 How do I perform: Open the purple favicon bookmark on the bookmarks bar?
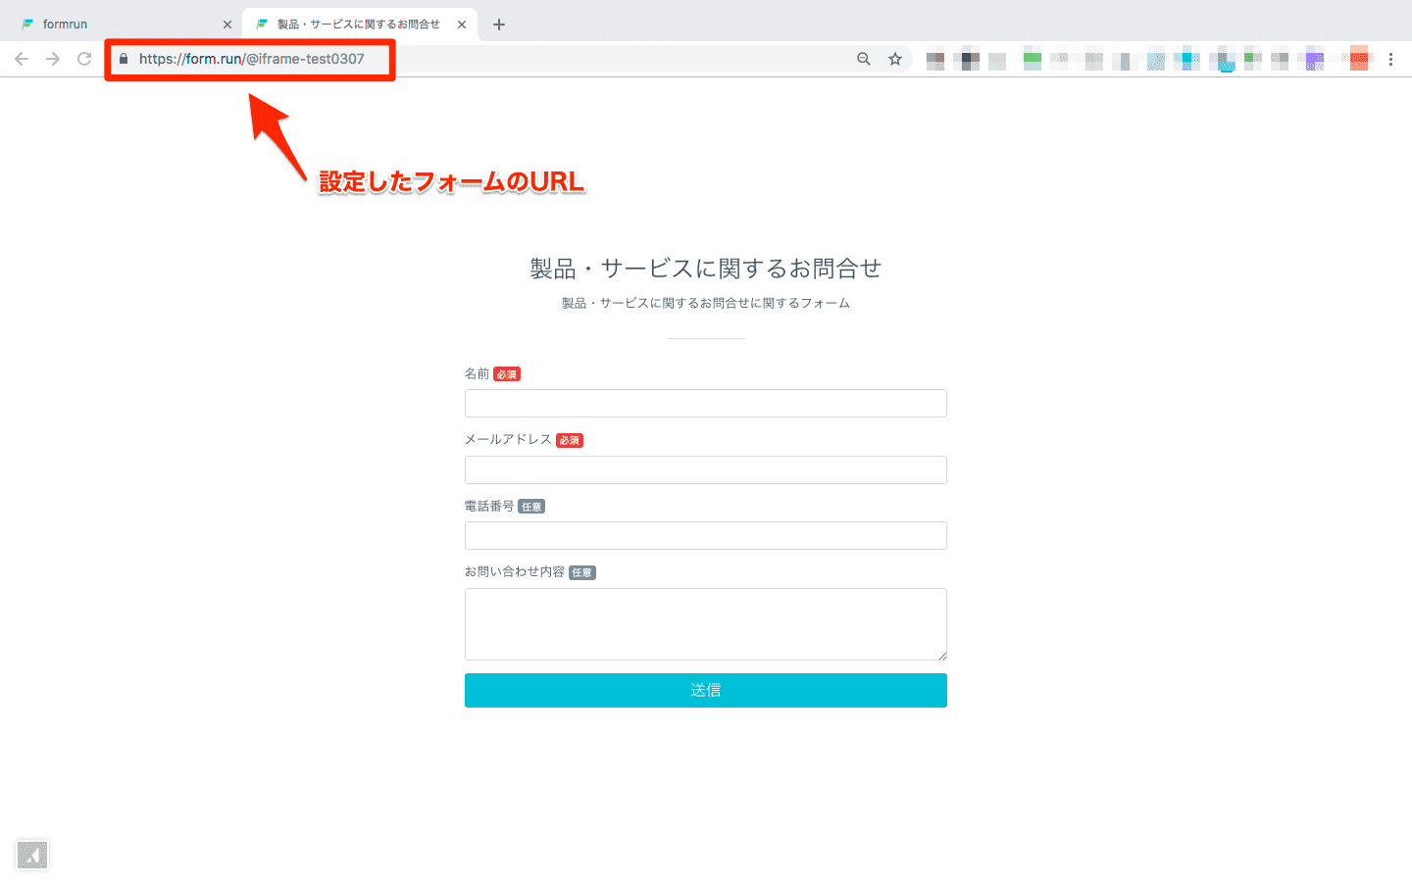[1313, 59]
